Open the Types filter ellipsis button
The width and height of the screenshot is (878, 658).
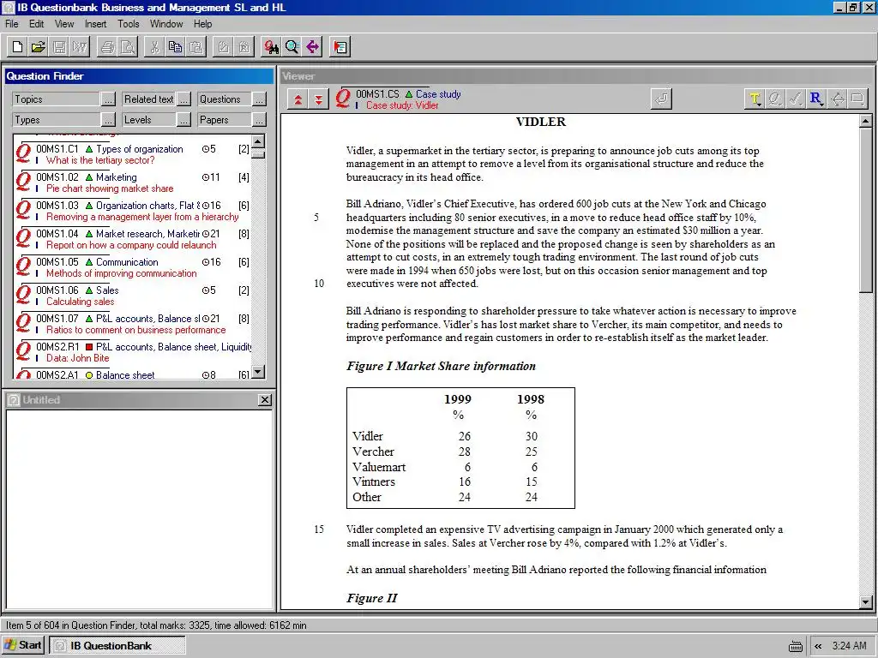(x=108, y=120)
